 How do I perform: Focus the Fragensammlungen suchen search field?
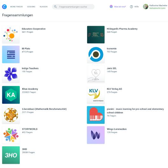pos(73,7)
